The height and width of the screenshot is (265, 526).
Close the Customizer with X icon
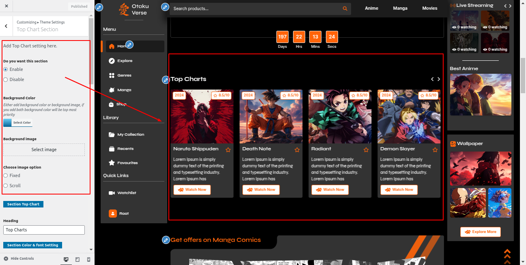(6, 6)
